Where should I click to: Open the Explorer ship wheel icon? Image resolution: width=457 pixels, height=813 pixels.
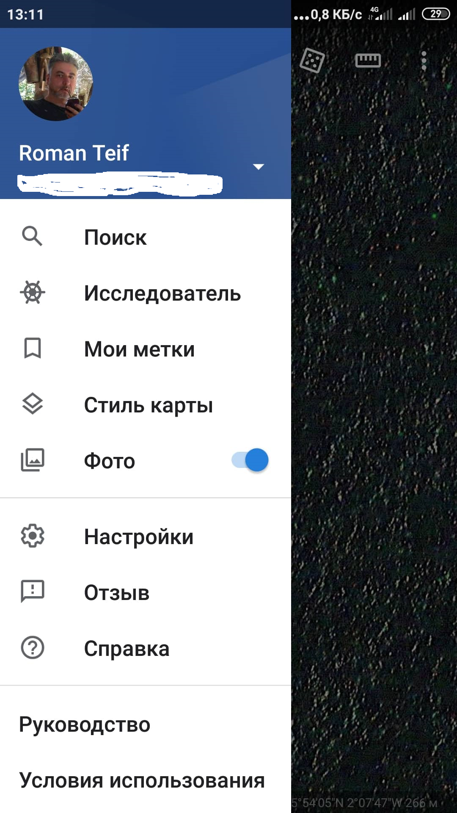click(x=33, y=292)
